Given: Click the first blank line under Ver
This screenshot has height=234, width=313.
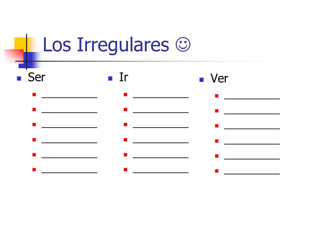Looking at the screenshot, I should point(252,99).
